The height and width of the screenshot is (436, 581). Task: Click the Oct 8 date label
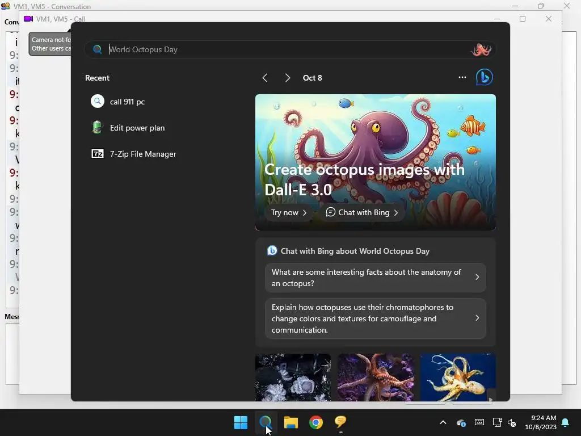click(x=313, y=78)
